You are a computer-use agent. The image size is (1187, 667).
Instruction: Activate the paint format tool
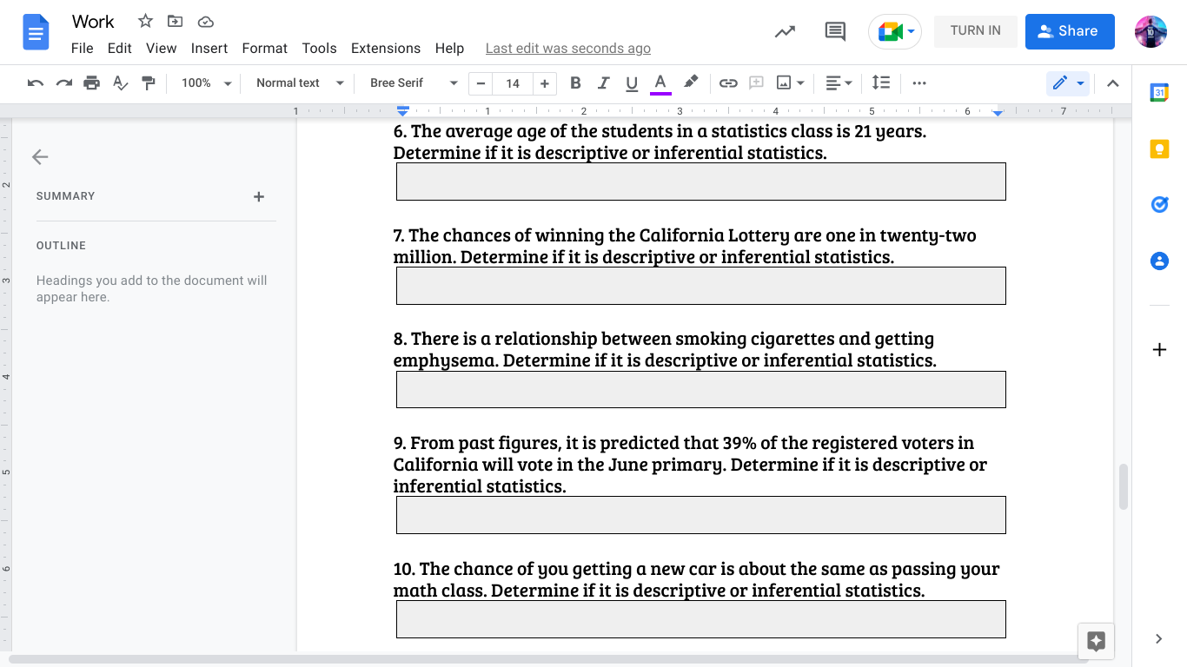(148, 83)
